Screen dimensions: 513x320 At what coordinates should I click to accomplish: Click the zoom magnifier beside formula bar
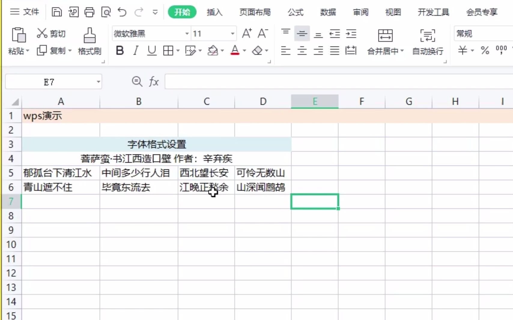137,81
